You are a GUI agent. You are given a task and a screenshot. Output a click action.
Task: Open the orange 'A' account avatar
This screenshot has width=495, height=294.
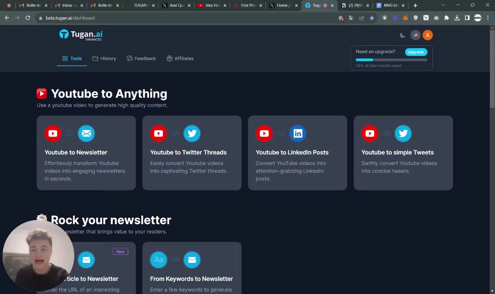428,35
